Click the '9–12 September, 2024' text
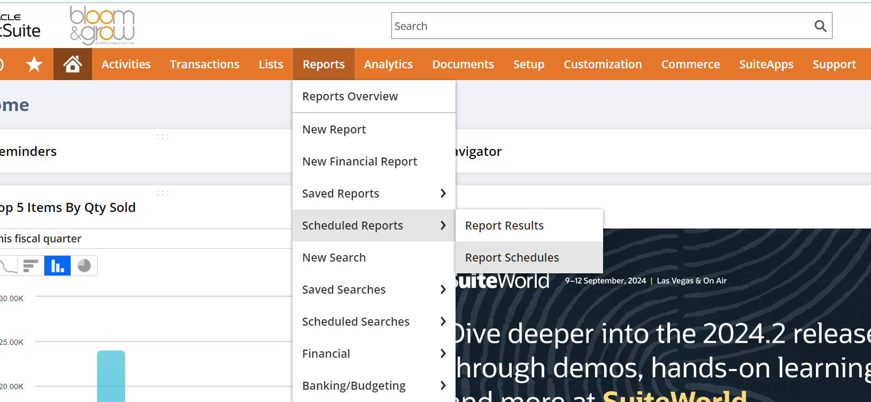 pos(605,281)
